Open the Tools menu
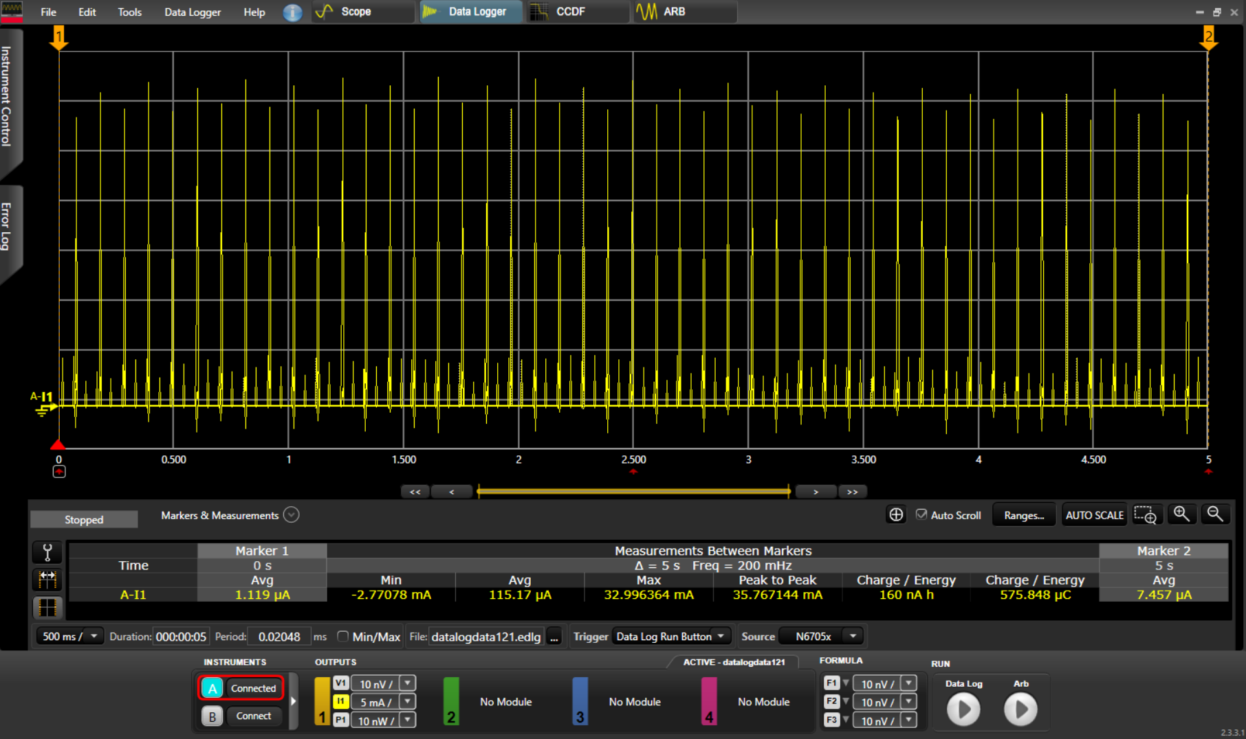1246x739 pixels. point(129,12)
